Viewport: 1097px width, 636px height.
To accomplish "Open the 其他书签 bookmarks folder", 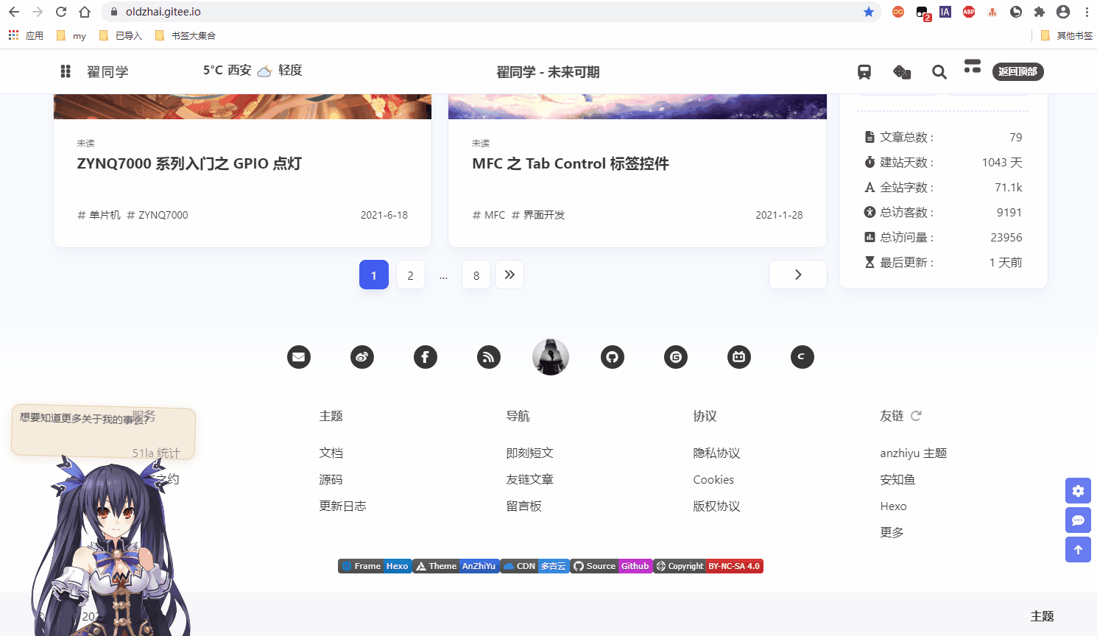I will (x=1067, y=35).
